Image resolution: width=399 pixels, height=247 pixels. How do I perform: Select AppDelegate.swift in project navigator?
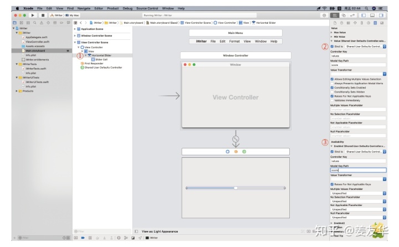click(37, 37)
